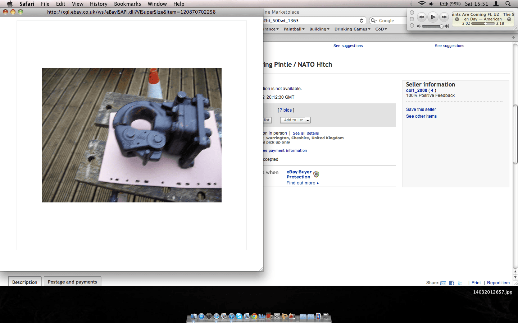Skip to next track in mini player
This screenshot has height=323, width=518.
pyautogui.click(x=444, y=17)
